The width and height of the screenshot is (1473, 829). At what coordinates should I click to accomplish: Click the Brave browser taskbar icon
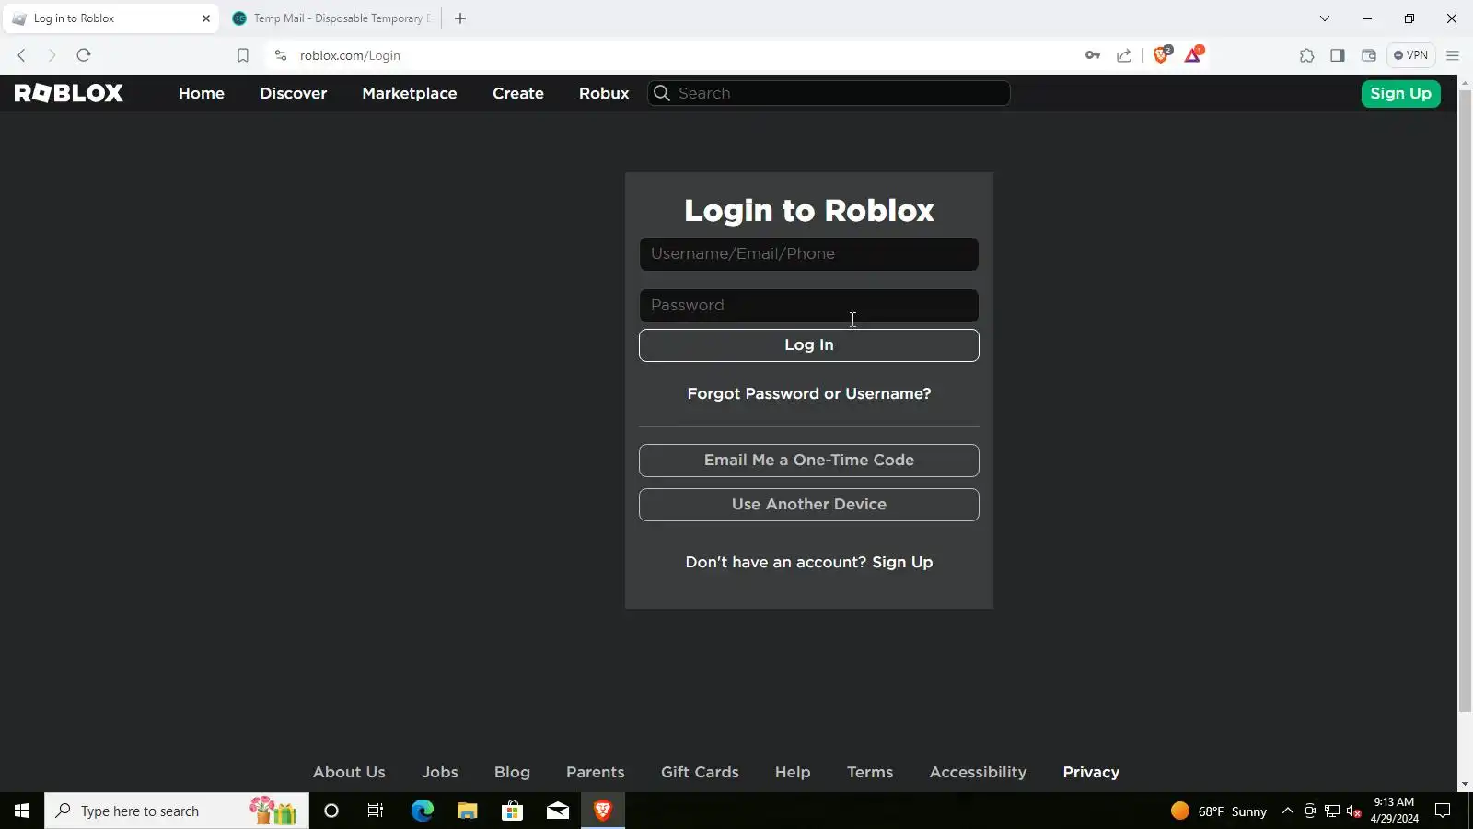click(x=603, y=811)
